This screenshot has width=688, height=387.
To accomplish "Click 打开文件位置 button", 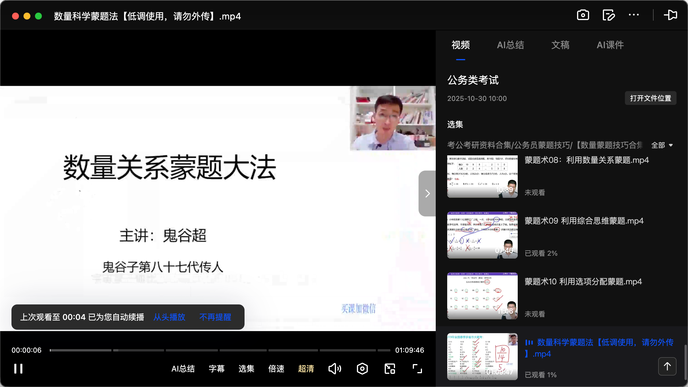I will [x=650, y=98].
